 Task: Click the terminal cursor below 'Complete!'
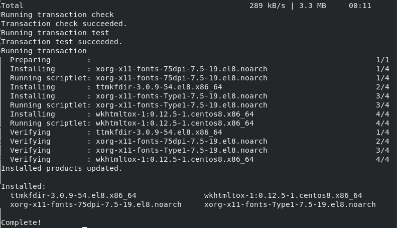tap(84, 227)
